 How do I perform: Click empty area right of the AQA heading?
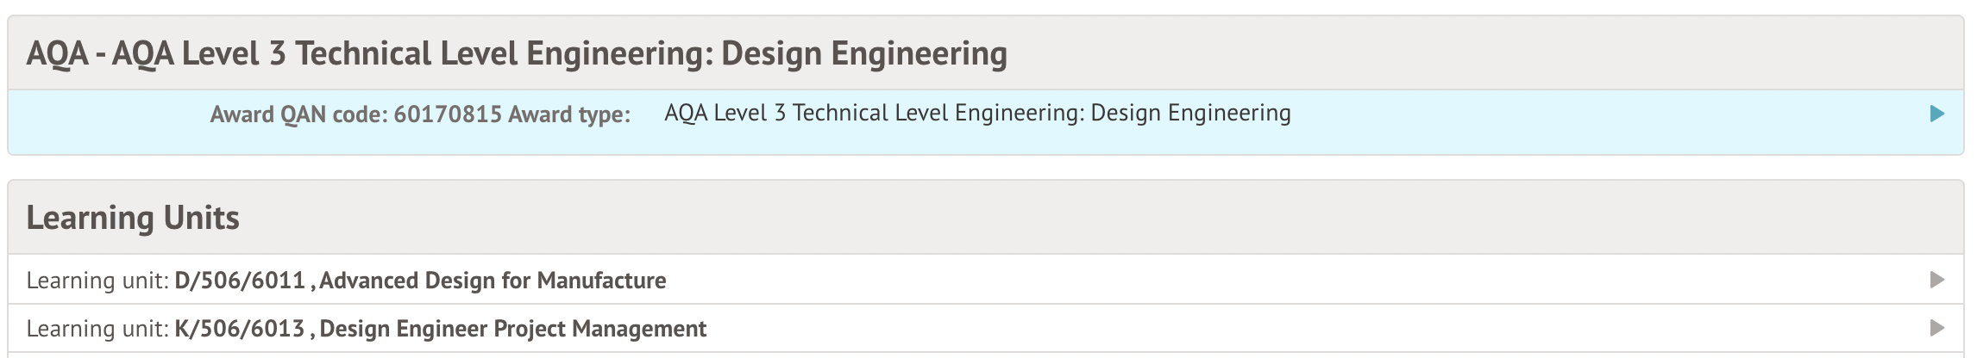click(x=1466, y=53)
